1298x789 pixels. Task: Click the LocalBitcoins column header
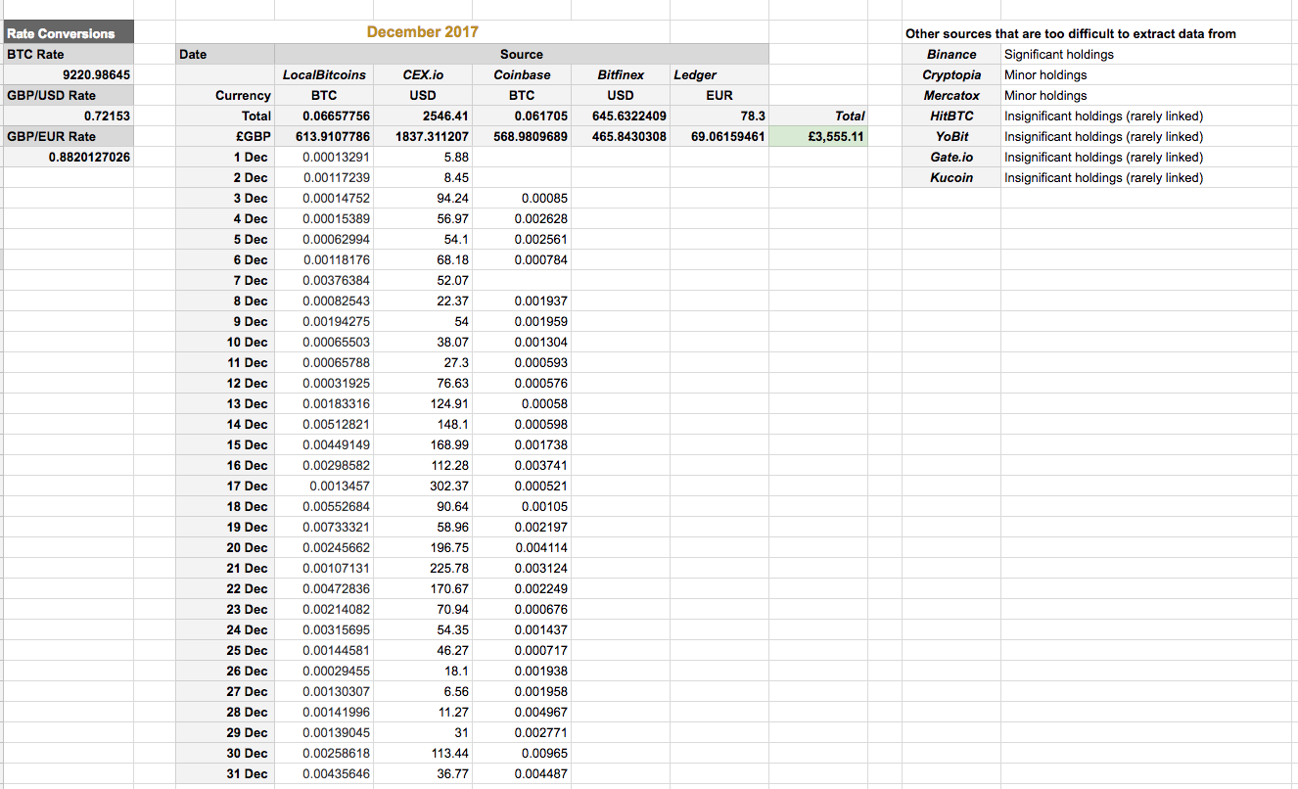pyautogui.click(x=324, y=74)
